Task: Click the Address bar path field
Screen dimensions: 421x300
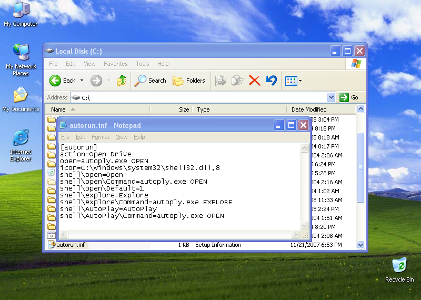Action: [x=199, y=97]
